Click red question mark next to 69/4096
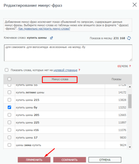The image size is (139, 164). click(130, 66)
